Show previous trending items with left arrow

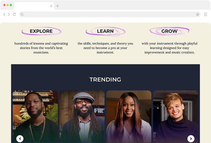tap(20, 139)
